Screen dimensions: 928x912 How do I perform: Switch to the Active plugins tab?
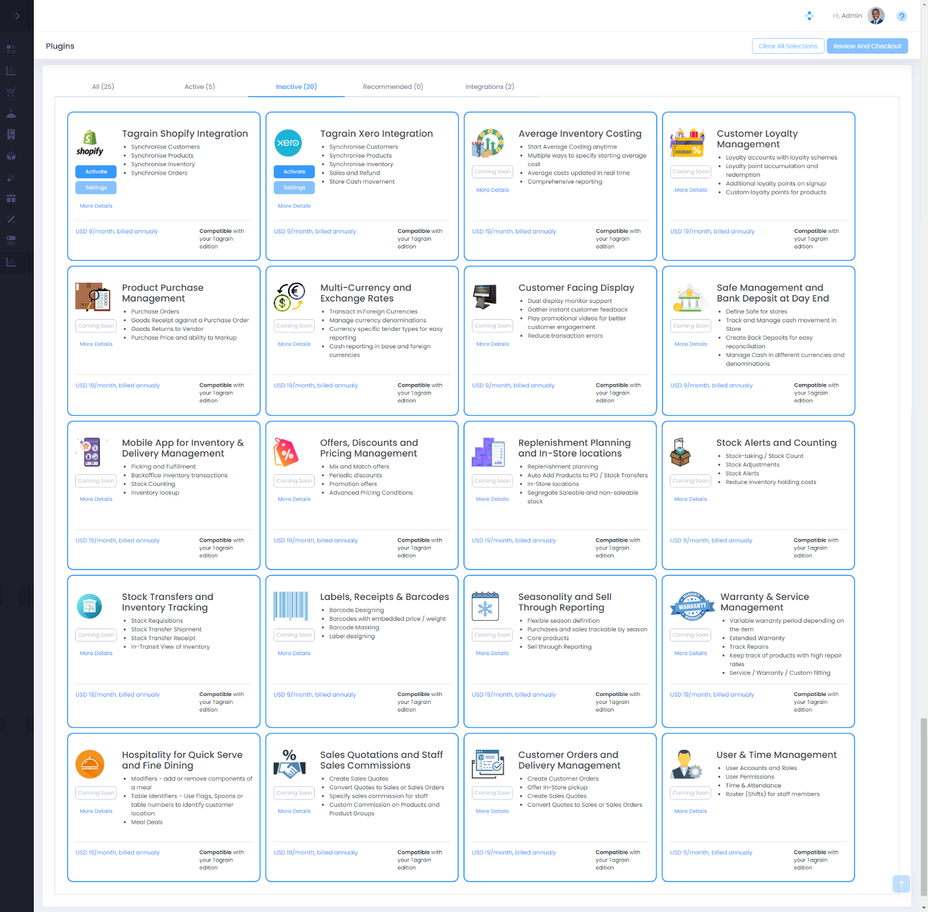199,86
